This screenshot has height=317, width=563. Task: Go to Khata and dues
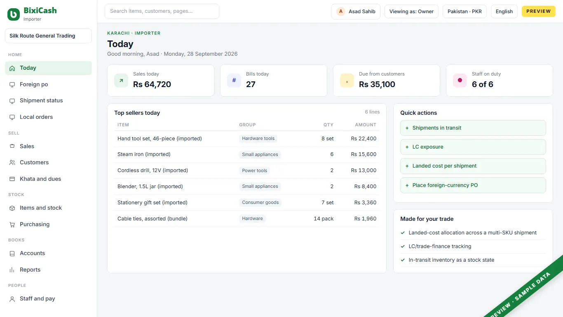(48, 179)
